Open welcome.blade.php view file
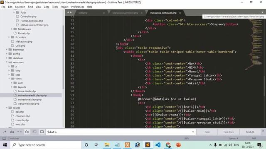The height and width of the screenshot is (149, 266). [x=29, y=103]
